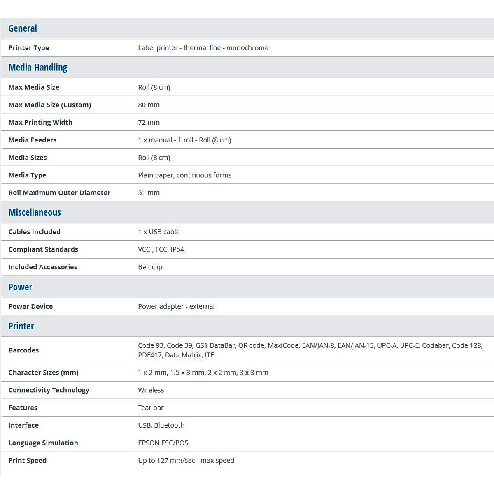Select the Max Media Size (Custom) label
Screen dimensions: 494x494
(x=50, y=105)
